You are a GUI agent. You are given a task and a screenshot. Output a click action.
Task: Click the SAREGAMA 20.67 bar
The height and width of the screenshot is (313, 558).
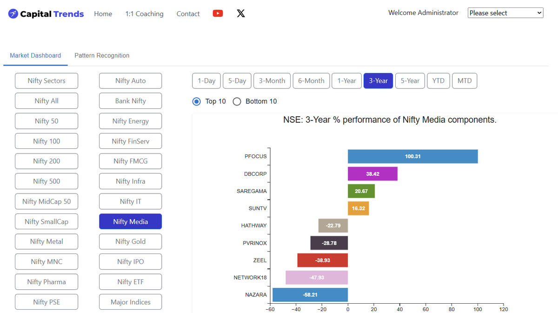pyautogui.click(x=361, y=191)
